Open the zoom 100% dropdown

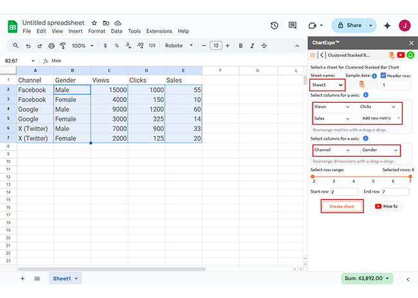click(x=83, y=46)
